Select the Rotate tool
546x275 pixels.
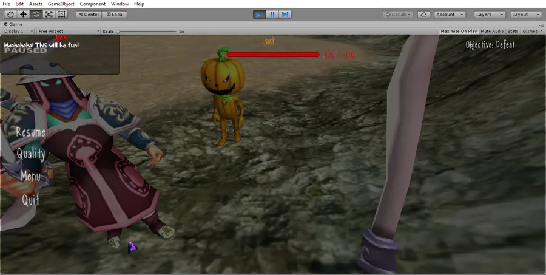point(36,15)
